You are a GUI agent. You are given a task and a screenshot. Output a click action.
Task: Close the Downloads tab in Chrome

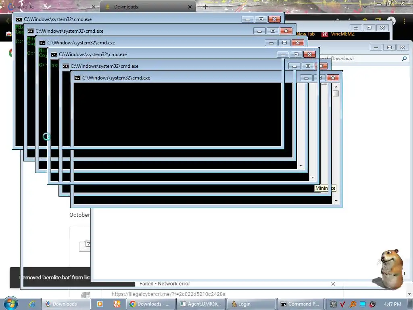pos(190,7)
